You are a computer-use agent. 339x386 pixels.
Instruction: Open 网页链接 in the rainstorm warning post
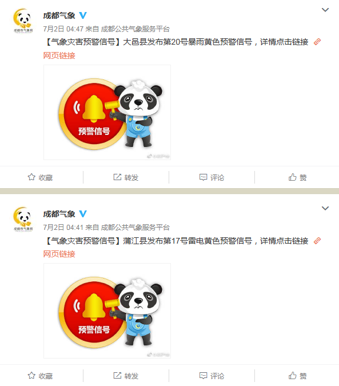click(59, 55)
